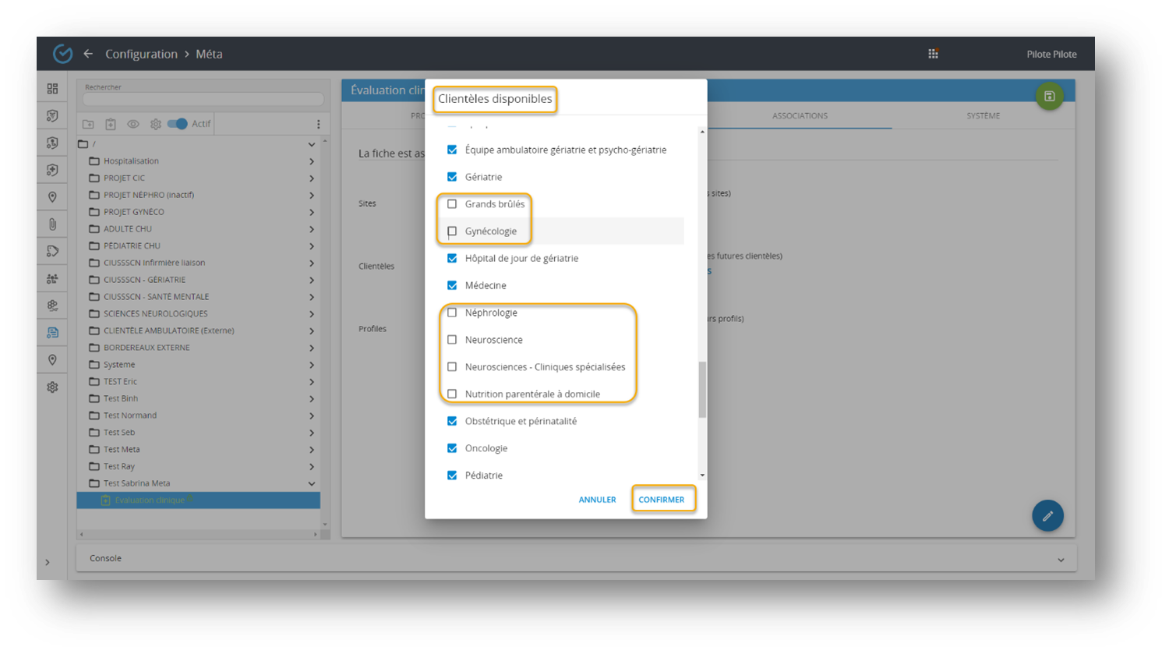
Task: Uncheck the Gériatrie checkbox
Action: point(452,177)
